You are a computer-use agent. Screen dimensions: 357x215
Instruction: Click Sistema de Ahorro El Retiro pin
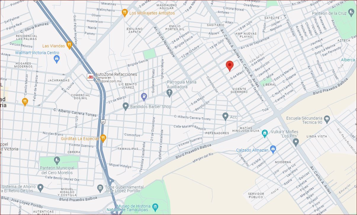coord(41,188)
